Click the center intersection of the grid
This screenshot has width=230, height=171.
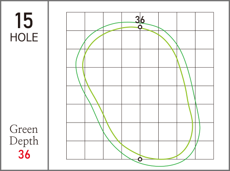point(140,86)
